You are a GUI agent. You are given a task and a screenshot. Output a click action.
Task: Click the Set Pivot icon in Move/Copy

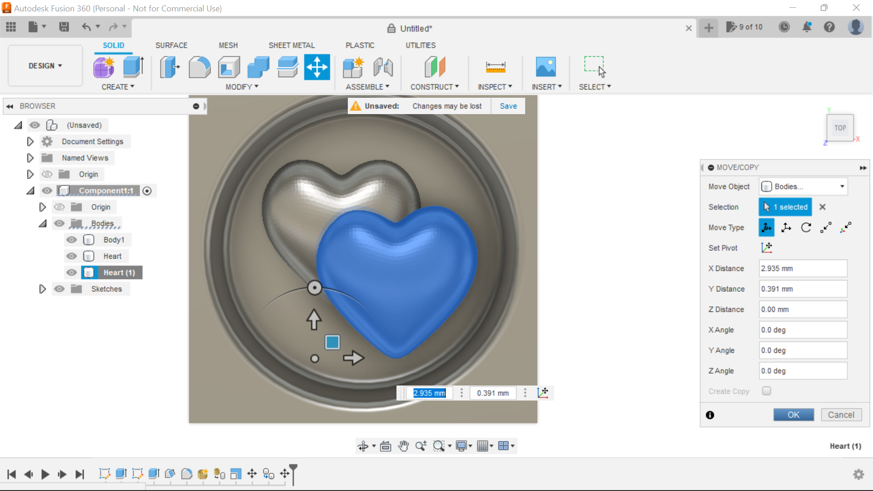[767, 248]
